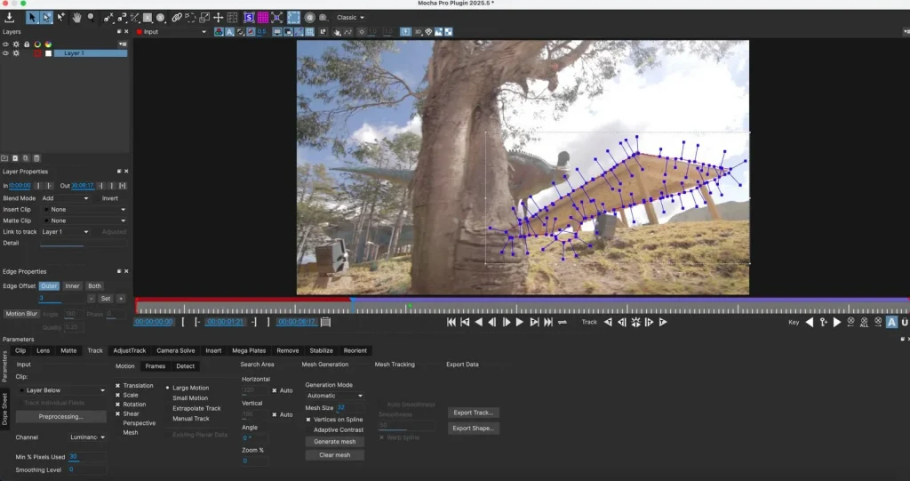Click Layer 1 white color swatch

pos(48,53)
